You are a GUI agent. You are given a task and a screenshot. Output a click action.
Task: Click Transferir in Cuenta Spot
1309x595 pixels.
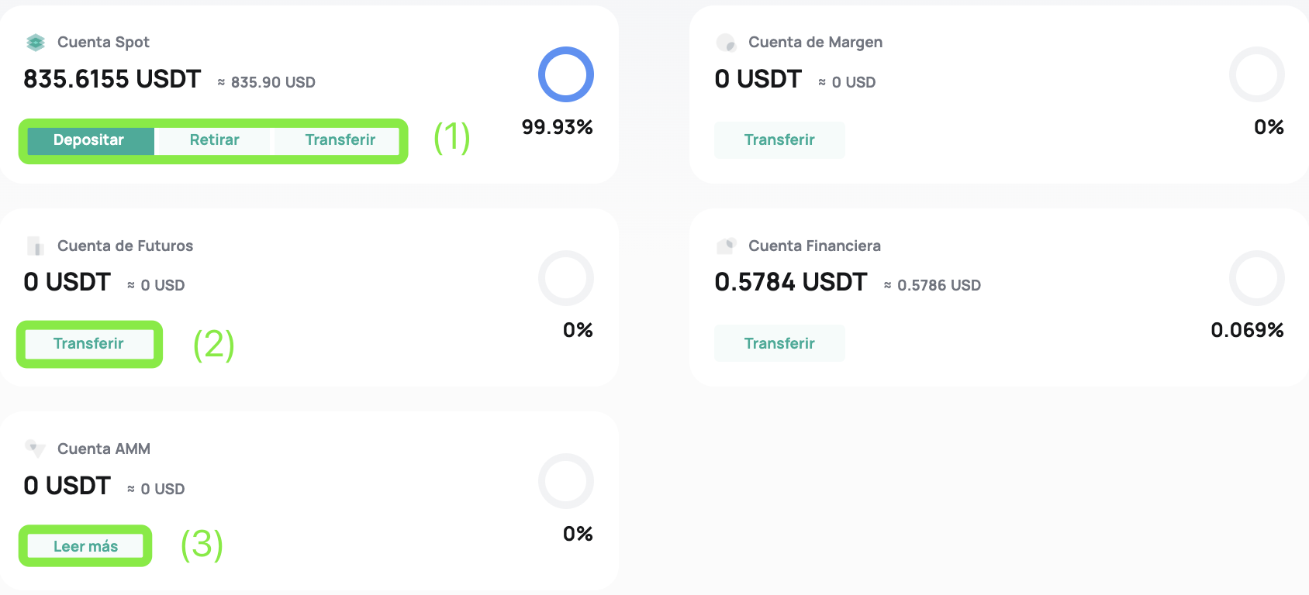tap(340, 140)
